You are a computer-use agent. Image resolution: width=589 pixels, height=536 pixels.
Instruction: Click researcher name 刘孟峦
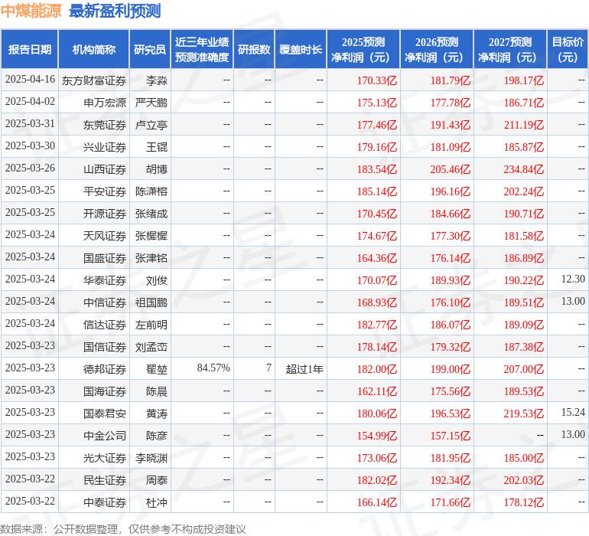click(151, 347)
